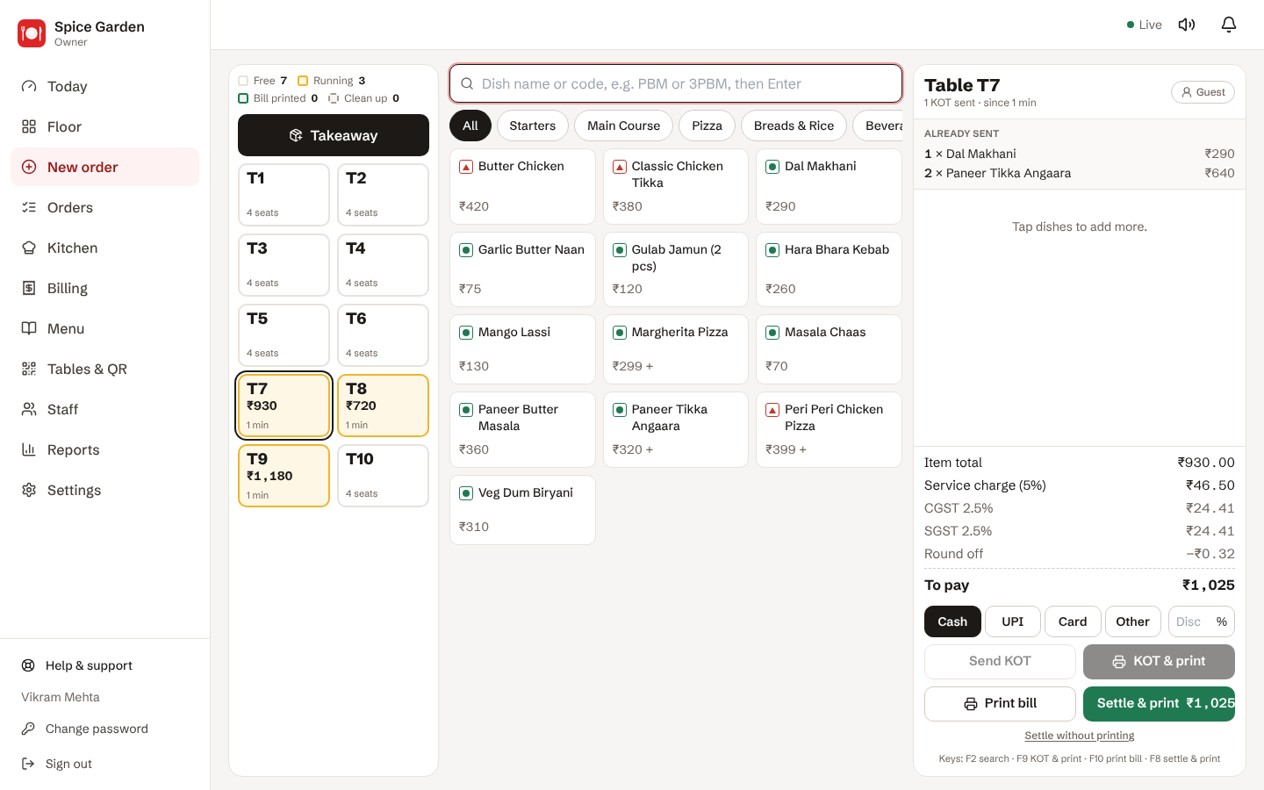The width and height of the screenshot is (1264, 790).
Task: Go to Floor view
Action: pos(105,126)
